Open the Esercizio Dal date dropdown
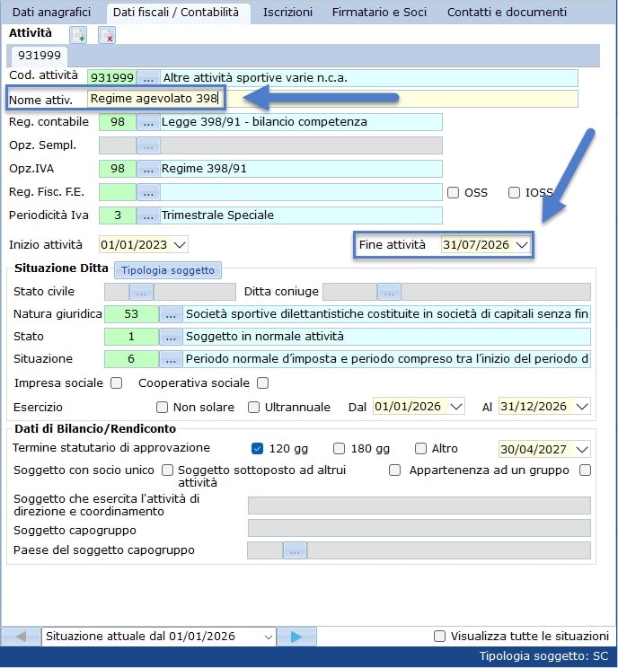Screen dimensions: 618x668 [x=456, y=407]
